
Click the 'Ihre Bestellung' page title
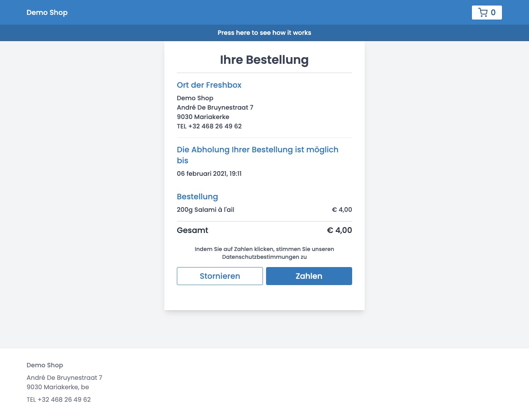(264, 60)
